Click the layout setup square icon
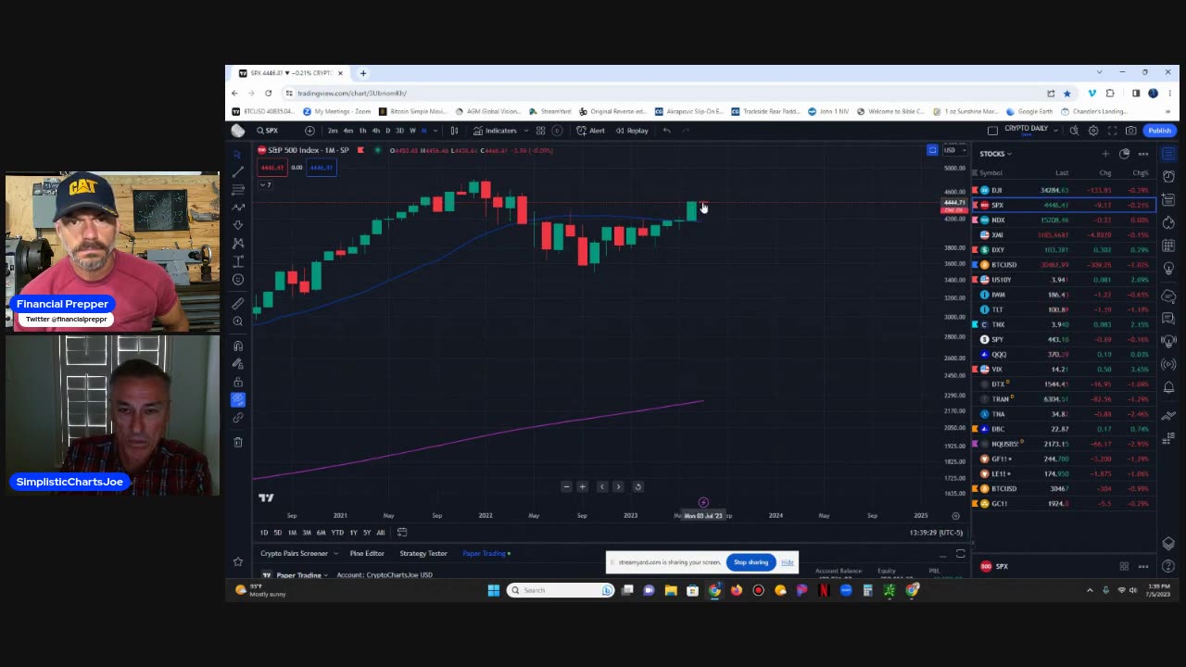Viewport: 1186px width, 667px height. click(992, 131)
